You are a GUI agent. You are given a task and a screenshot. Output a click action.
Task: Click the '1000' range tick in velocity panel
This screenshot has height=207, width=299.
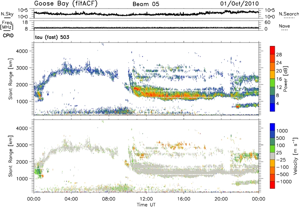[22, 179]
